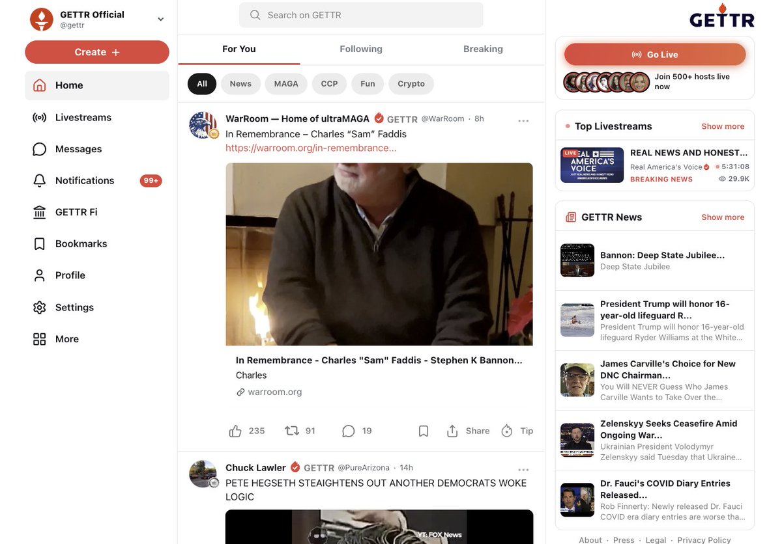Open the Zelenskyy Seeks Ceasefire headline
The height and width of the screenshot is (544, 782).
click(669, 429)
